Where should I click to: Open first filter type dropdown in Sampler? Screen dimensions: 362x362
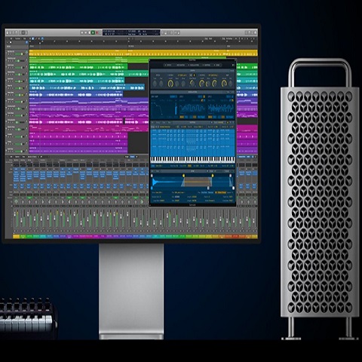coord(183,75)
